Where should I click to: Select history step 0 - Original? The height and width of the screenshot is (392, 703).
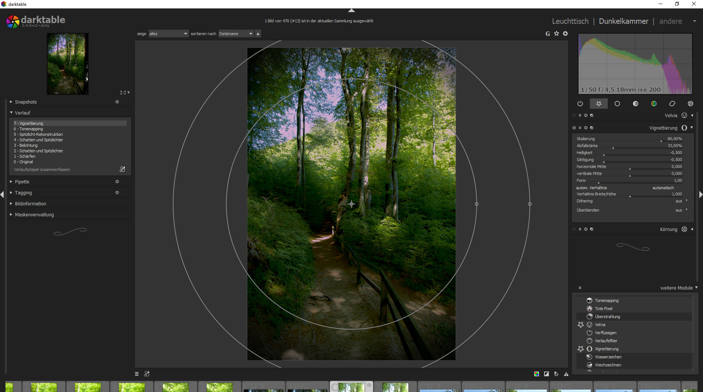[x=70, y=162]
